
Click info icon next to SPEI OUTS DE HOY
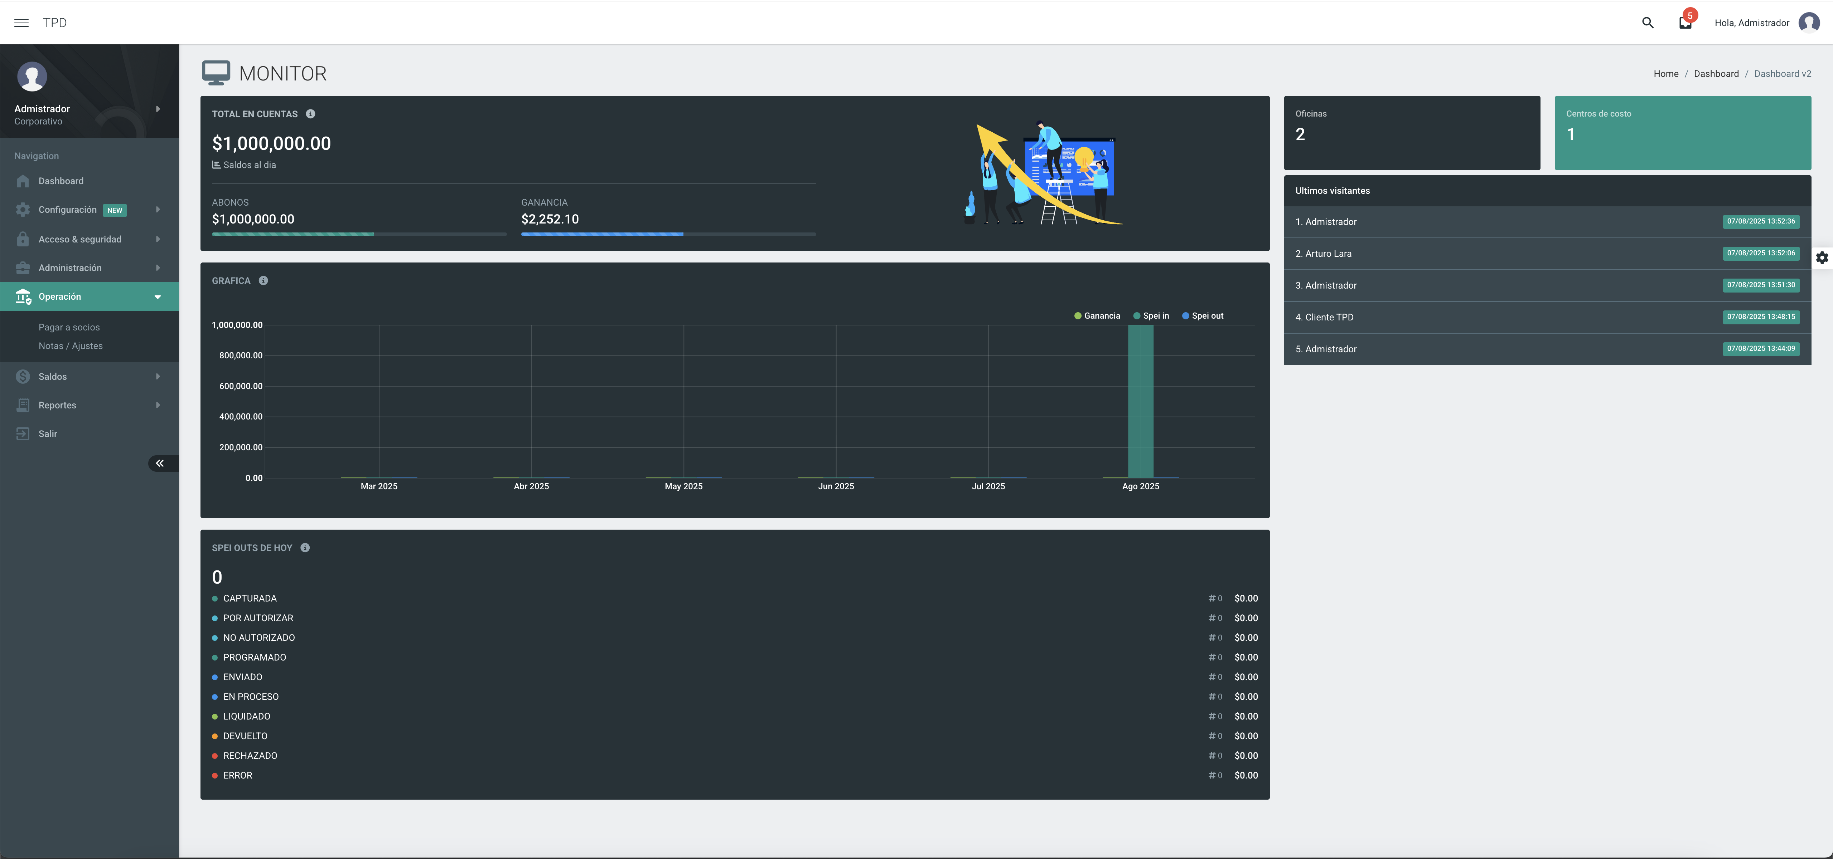click(305, 548)
